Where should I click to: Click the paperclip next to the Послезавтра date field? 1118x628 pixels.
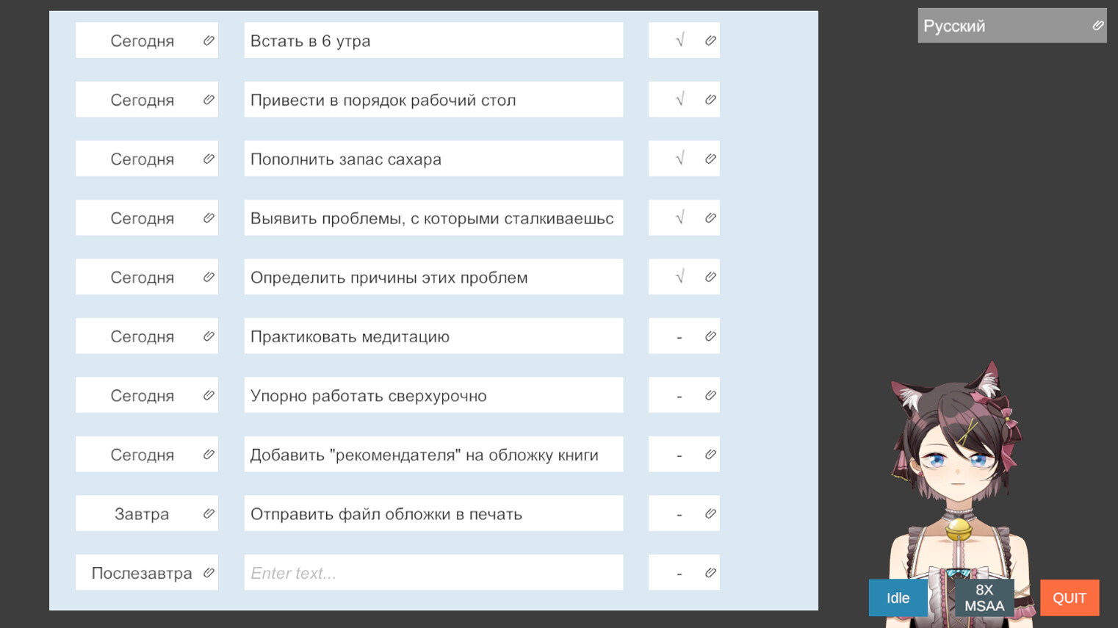coord(209,572)
